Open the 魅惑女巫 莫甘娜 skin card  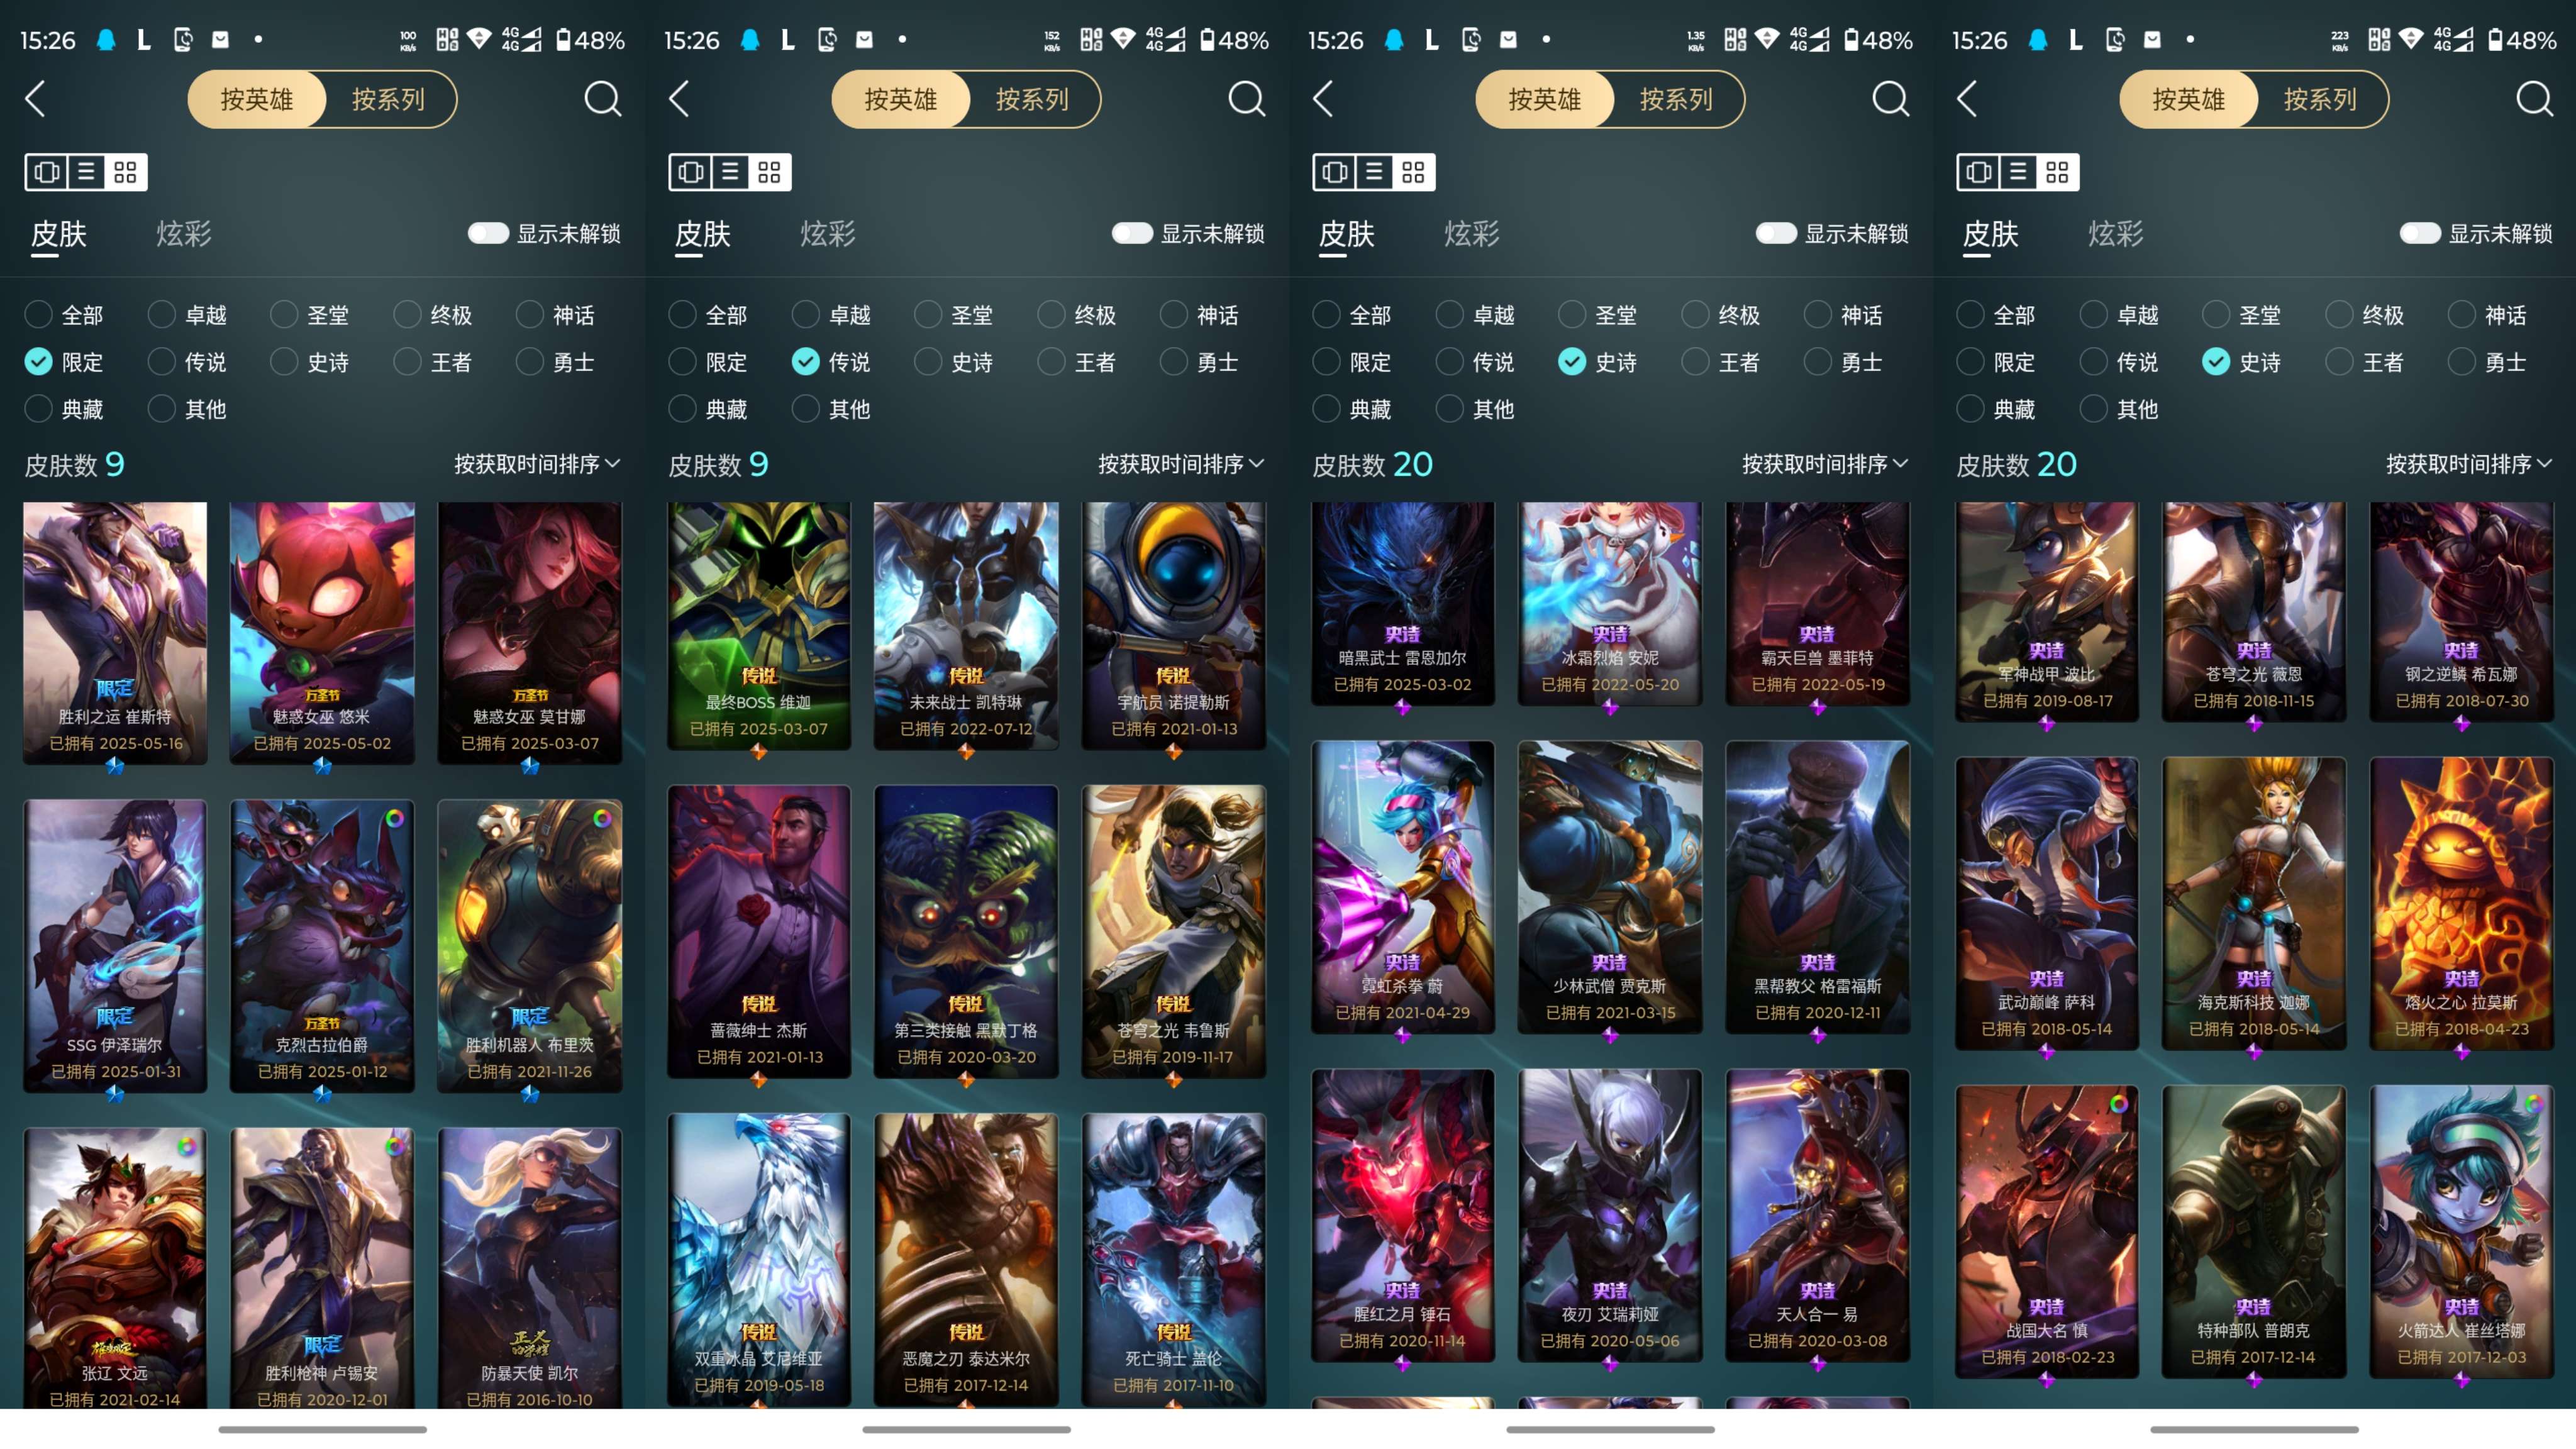pos(529,633)
